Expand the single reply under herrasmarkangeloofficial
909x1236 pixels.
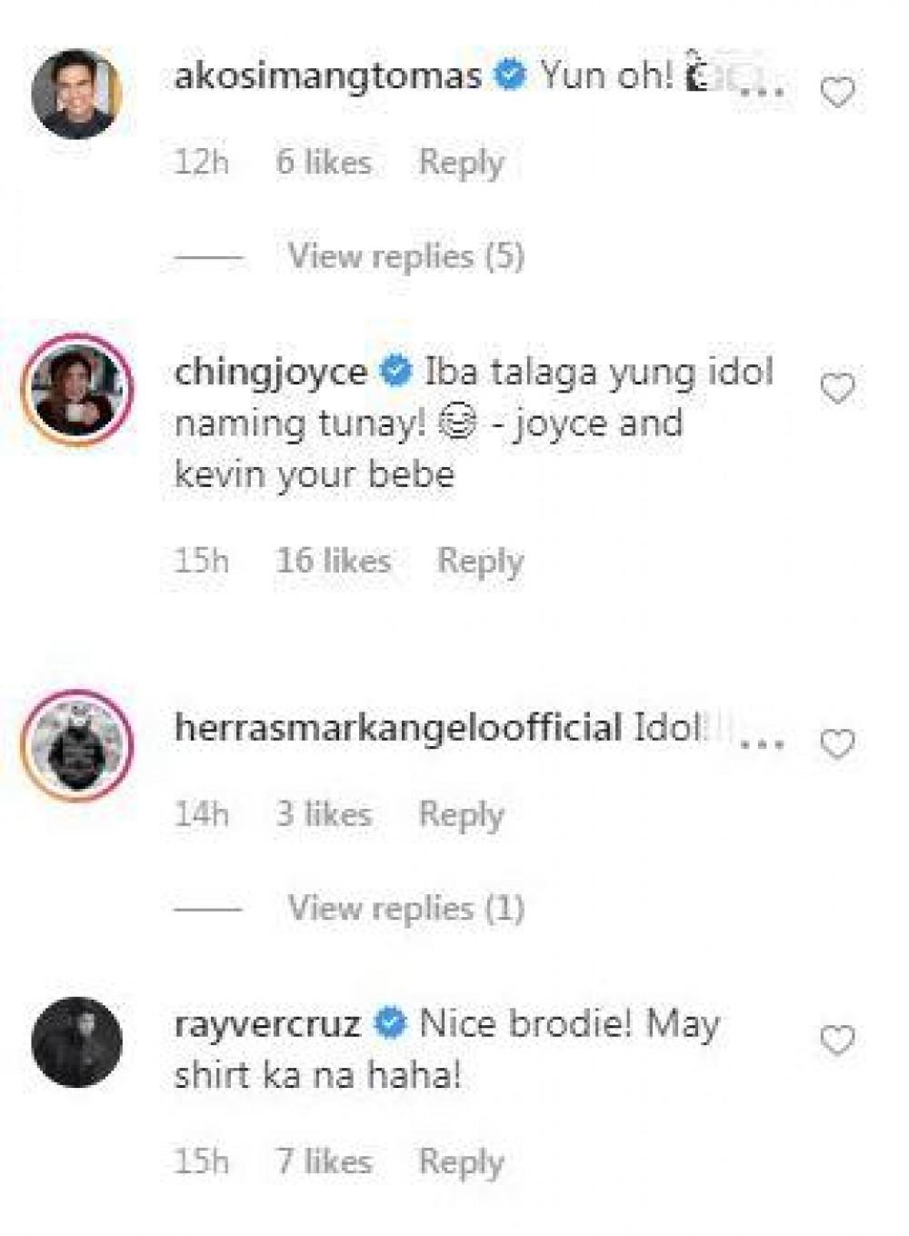pyautogui.click(x=405, y=908)
